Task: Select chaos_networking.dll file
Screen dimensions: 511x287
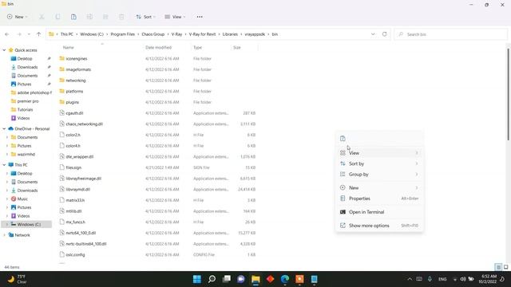Action: (84, 124)
